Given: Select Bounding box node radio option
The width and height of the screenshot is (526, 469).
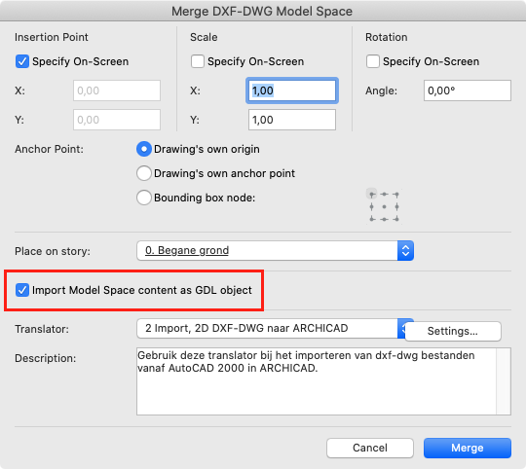Looking at the screenshot, I should (x=144, y=198).
